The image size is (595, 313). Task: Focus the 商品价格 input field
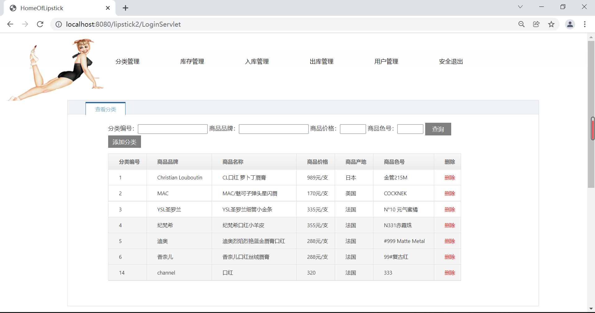[353, 129]
